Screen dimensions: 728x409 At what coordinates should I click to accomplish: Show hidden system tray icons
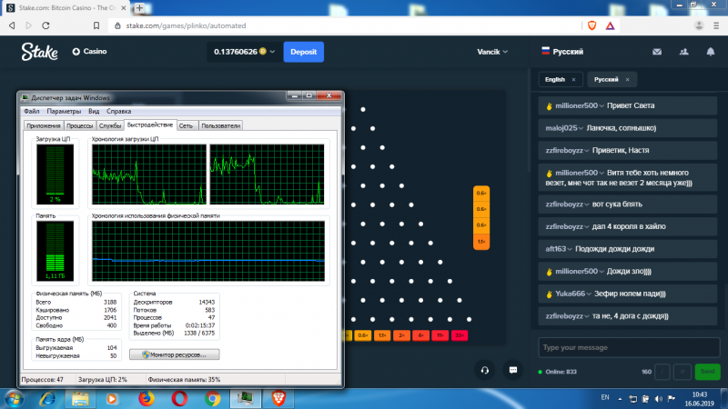(x=620, y=399)
